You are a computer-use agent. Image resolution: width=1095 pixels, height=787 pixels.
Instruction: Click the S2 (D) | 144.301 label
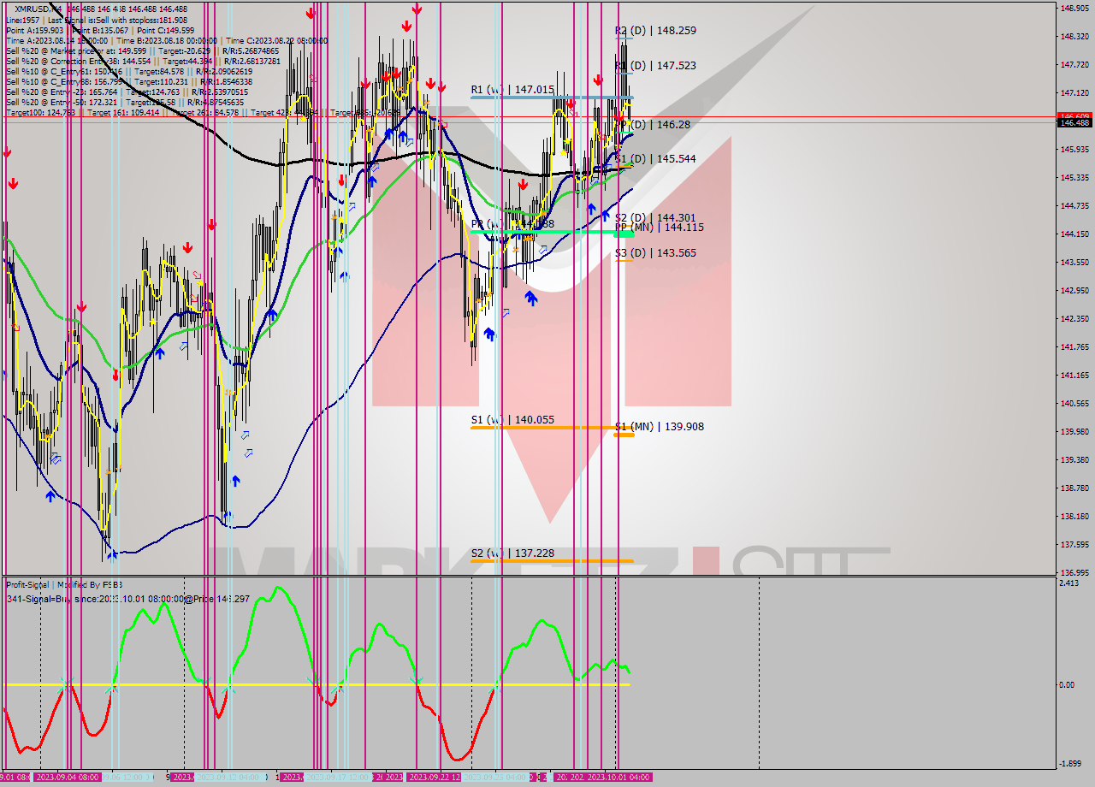[x=655, y=217]
